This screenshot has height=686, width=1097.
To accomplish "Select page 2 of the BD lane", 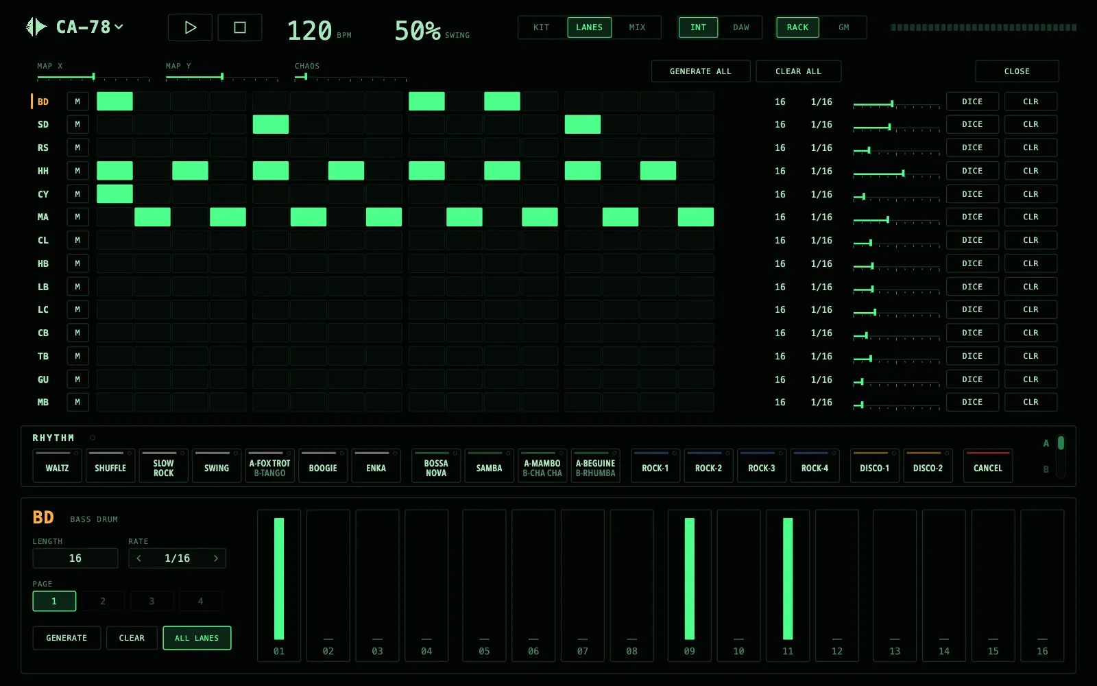I will pyautogui.click(x=103, y=601).
